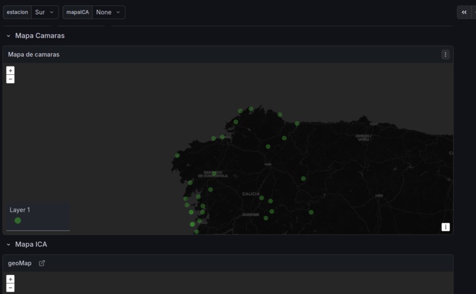Open the Mapa de camaras panel menu

coord(445,55)
